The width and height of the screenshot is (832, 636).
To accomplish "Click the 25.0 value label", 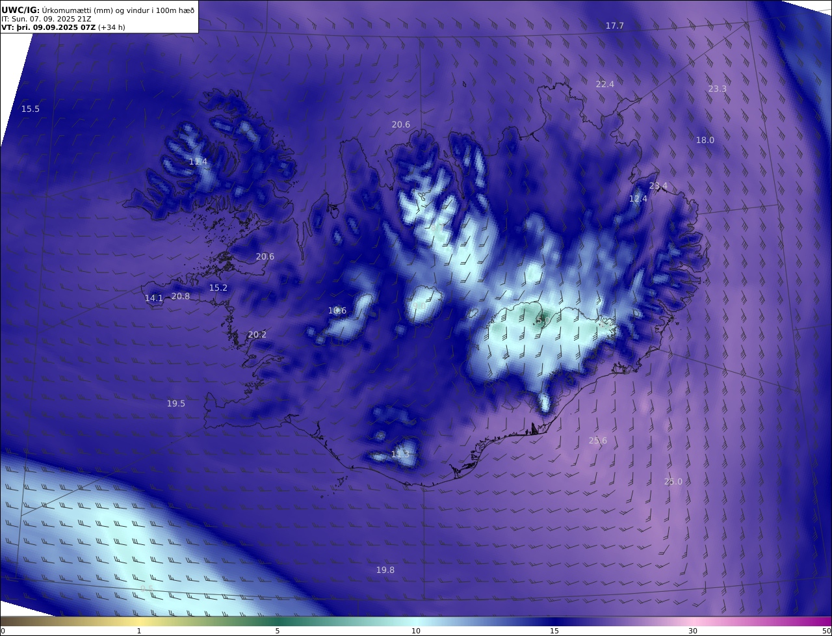I will (673, 481).
